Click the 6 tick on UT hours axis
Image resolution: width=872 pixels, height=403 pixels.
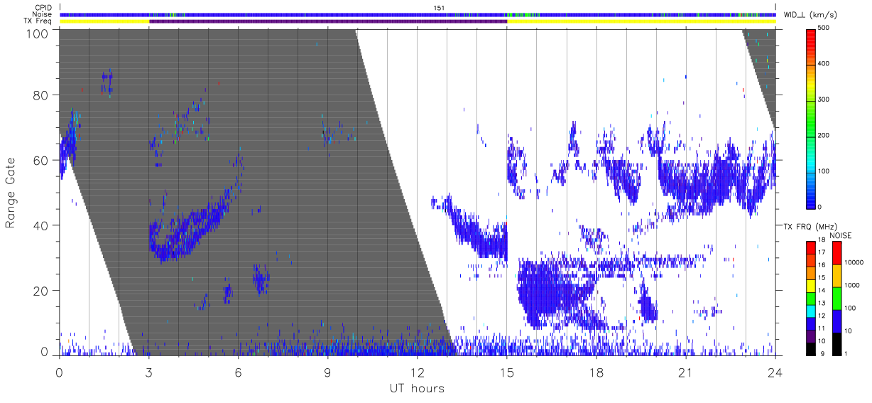click(238, 372)
